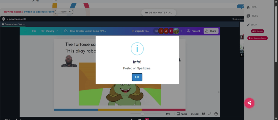This screenshot has height=120, width=278.
Task: Click the landscape photo collaborator avatar
Action: (176, 31)
